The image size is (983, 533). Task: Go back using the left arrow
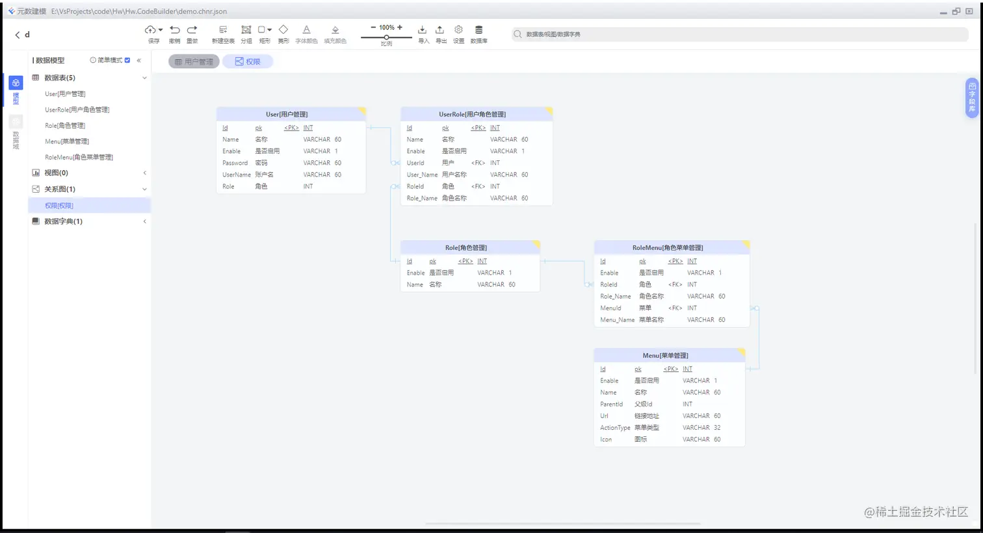[18, 35]
